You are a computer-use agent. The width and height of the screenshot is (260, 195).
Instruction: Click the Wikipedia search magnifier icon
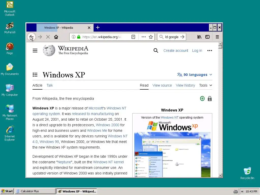(156, 51)
